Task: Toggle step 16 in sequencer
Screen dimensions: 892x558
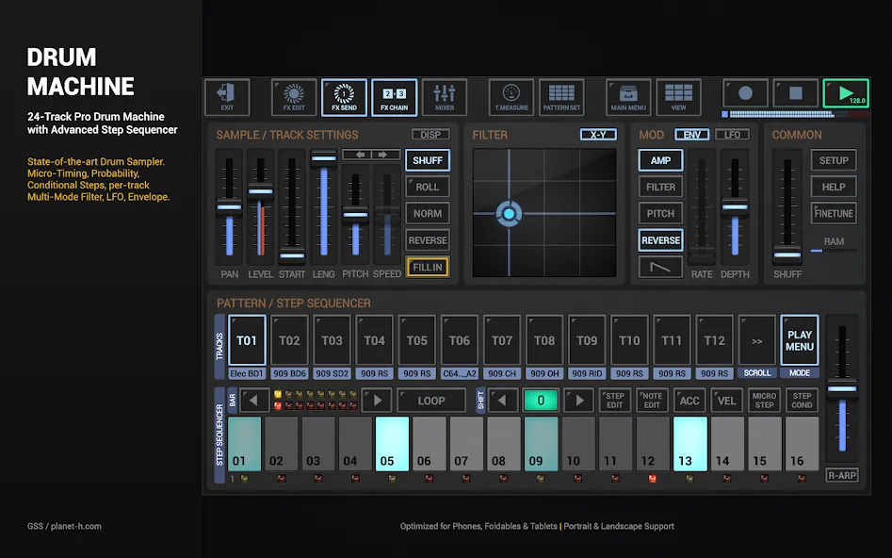Action: click(802, 444)
